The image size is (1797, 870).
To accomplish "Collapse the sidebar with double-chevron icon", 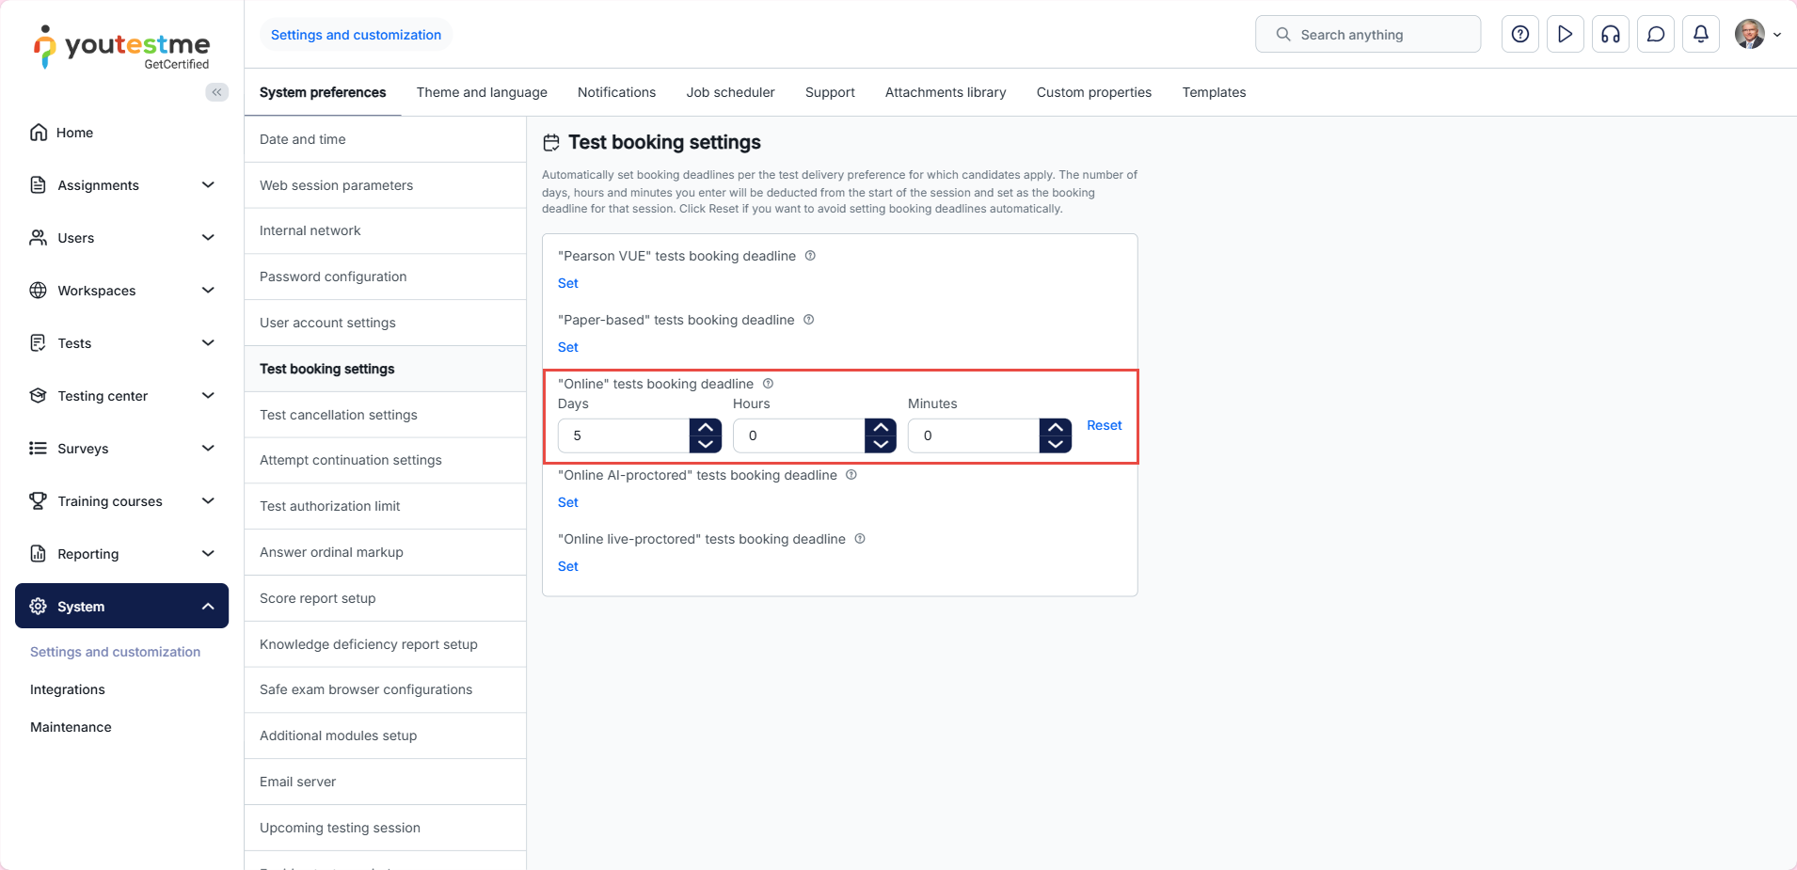I will coord(216,92).
